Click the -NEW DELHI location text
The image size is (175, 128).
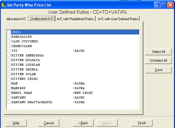pos(83,93)
